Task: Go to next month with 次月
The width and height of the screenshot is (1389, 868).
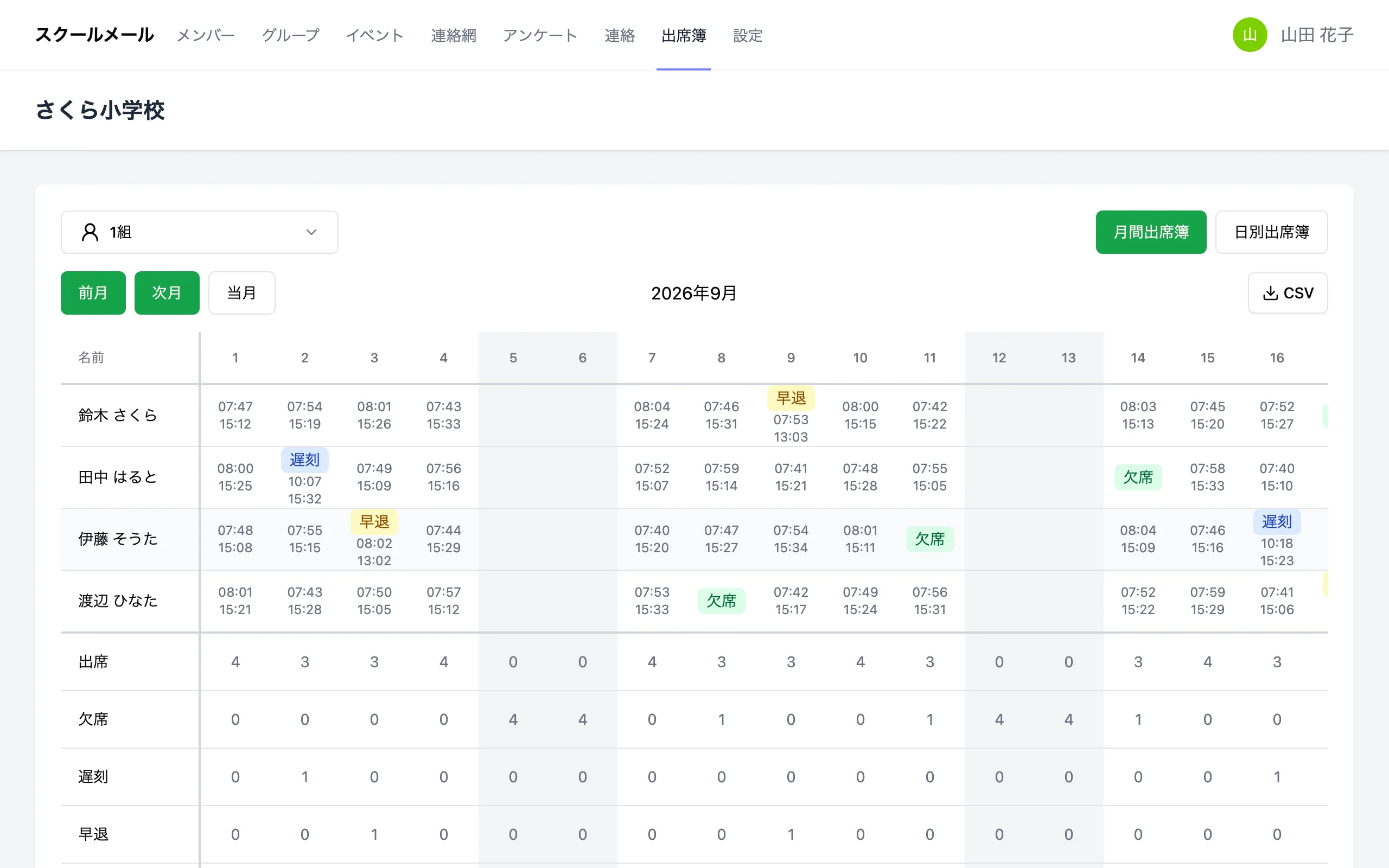Action: pyautogui.click(x=167, y=293)
